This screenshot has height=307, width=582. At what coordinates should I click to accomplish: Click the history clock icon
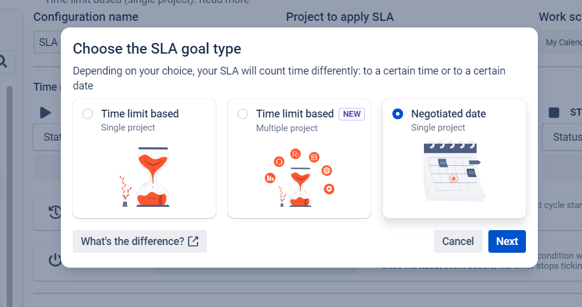click(55, 212)
